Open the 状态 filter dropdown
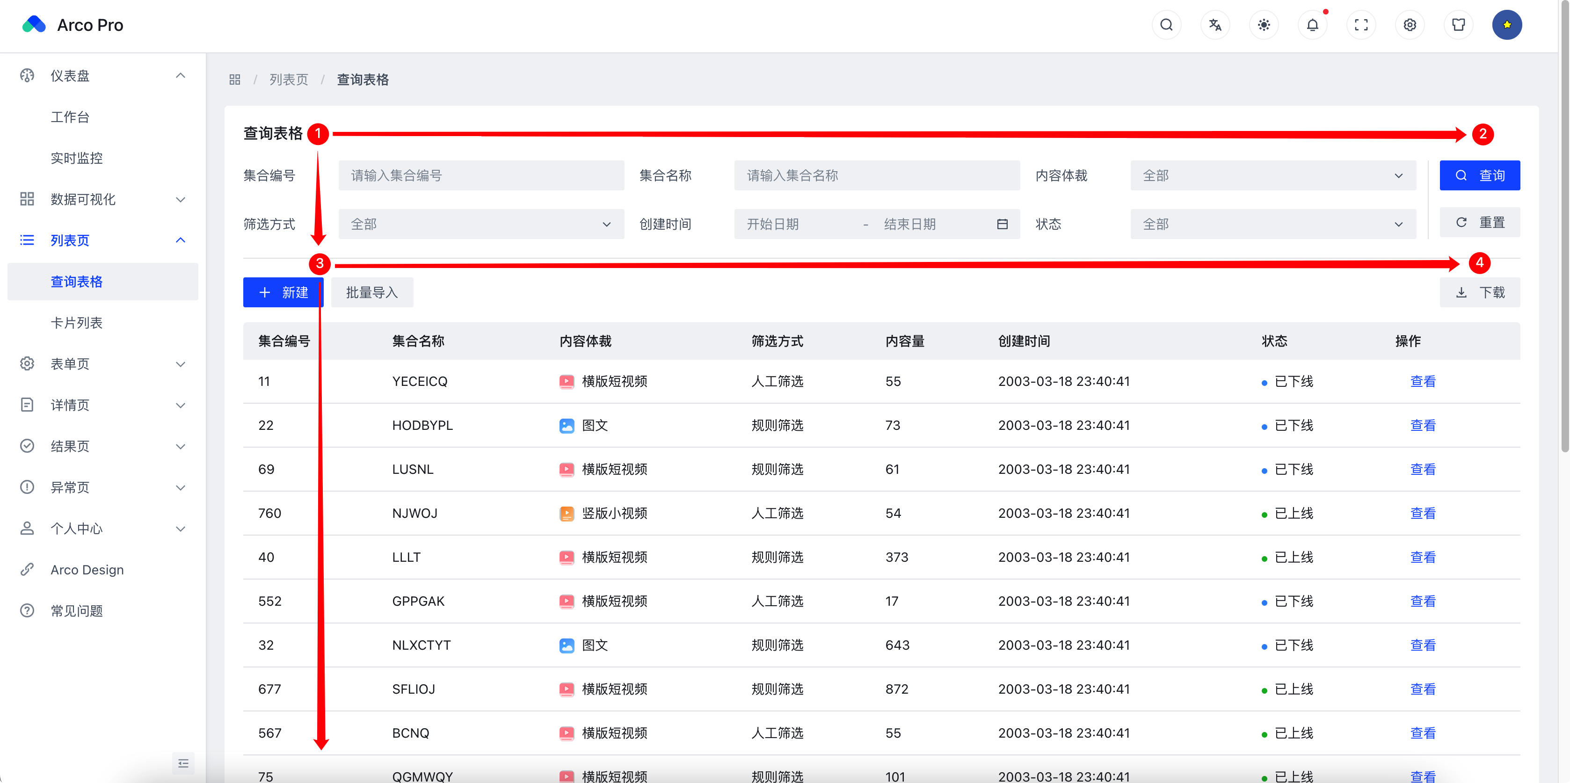 coord(1272,224)
